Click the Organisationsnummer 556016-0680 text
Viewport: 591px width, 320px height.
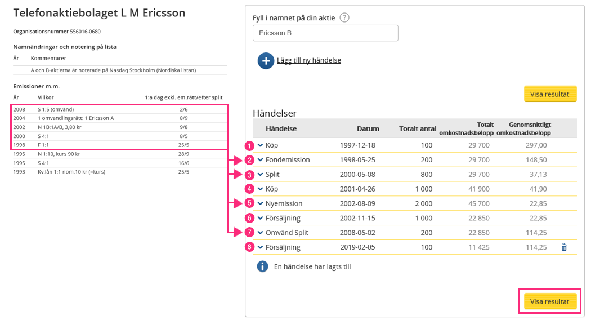[x=57, y=32]
